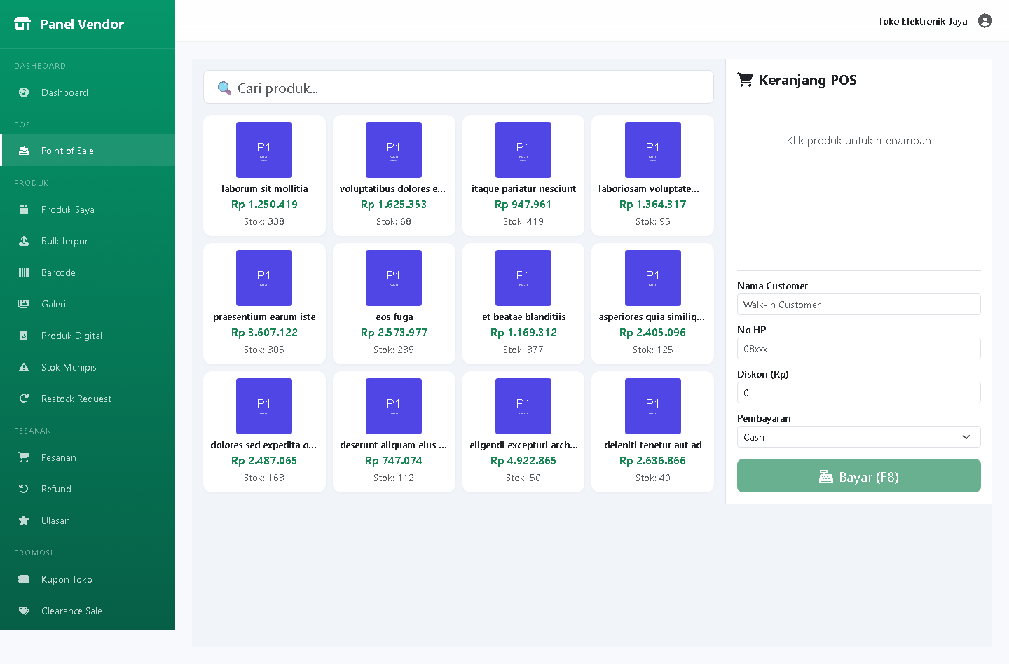Click the Kupon Toko ticket icon
Screen dimensions: 1009x664
click(x=24, y=579)
